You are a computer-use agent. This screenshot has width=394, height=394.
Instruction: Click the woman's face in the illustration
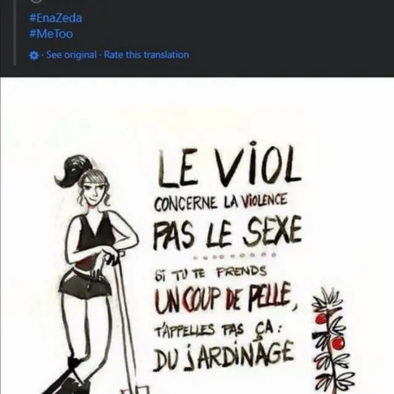(94, 191)
